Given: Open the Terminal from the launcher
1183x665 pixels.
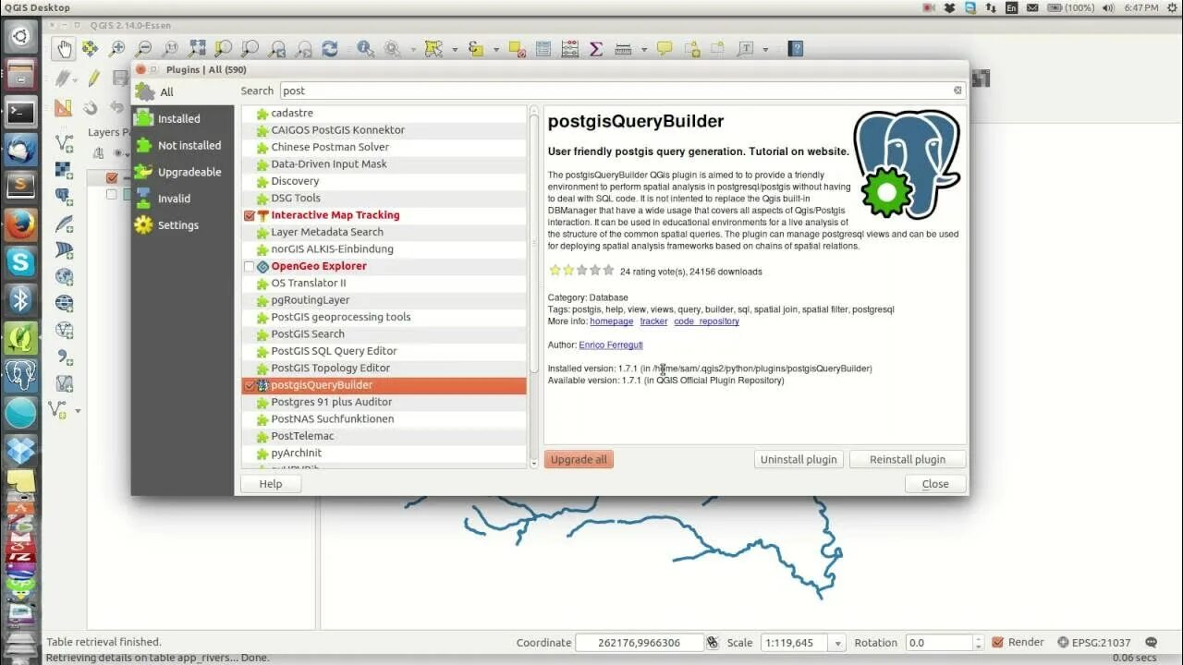Looking at the screenshot, I should 20,113.
